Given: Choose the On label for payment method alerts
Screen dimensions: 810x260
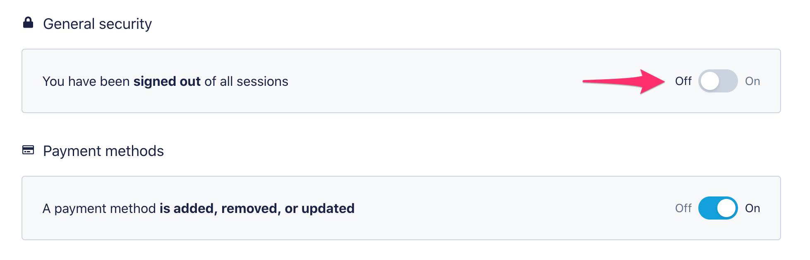Looking at the screenshot, I should [752, 208].
